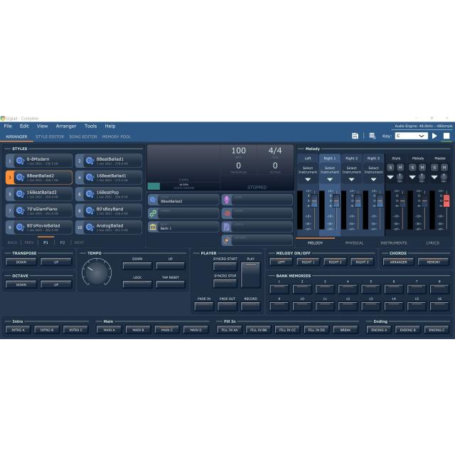Expand the Style channel dropdown arrow
This screenshot has height=455, width=455.
point(390,177)
